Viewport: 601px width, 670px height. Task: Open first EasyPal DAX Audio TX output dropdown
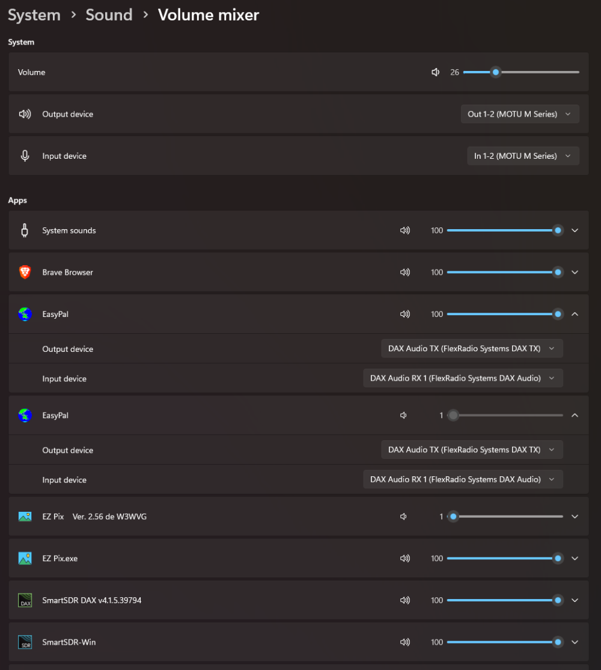tap(471, 349)
